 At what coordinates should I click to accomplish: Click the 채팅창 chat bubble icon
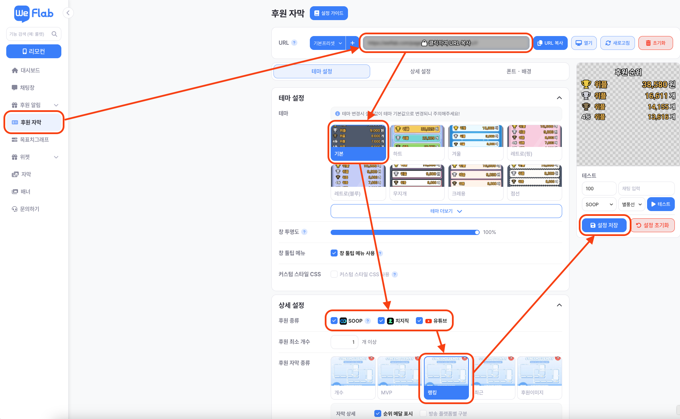(x=15, y=88)
